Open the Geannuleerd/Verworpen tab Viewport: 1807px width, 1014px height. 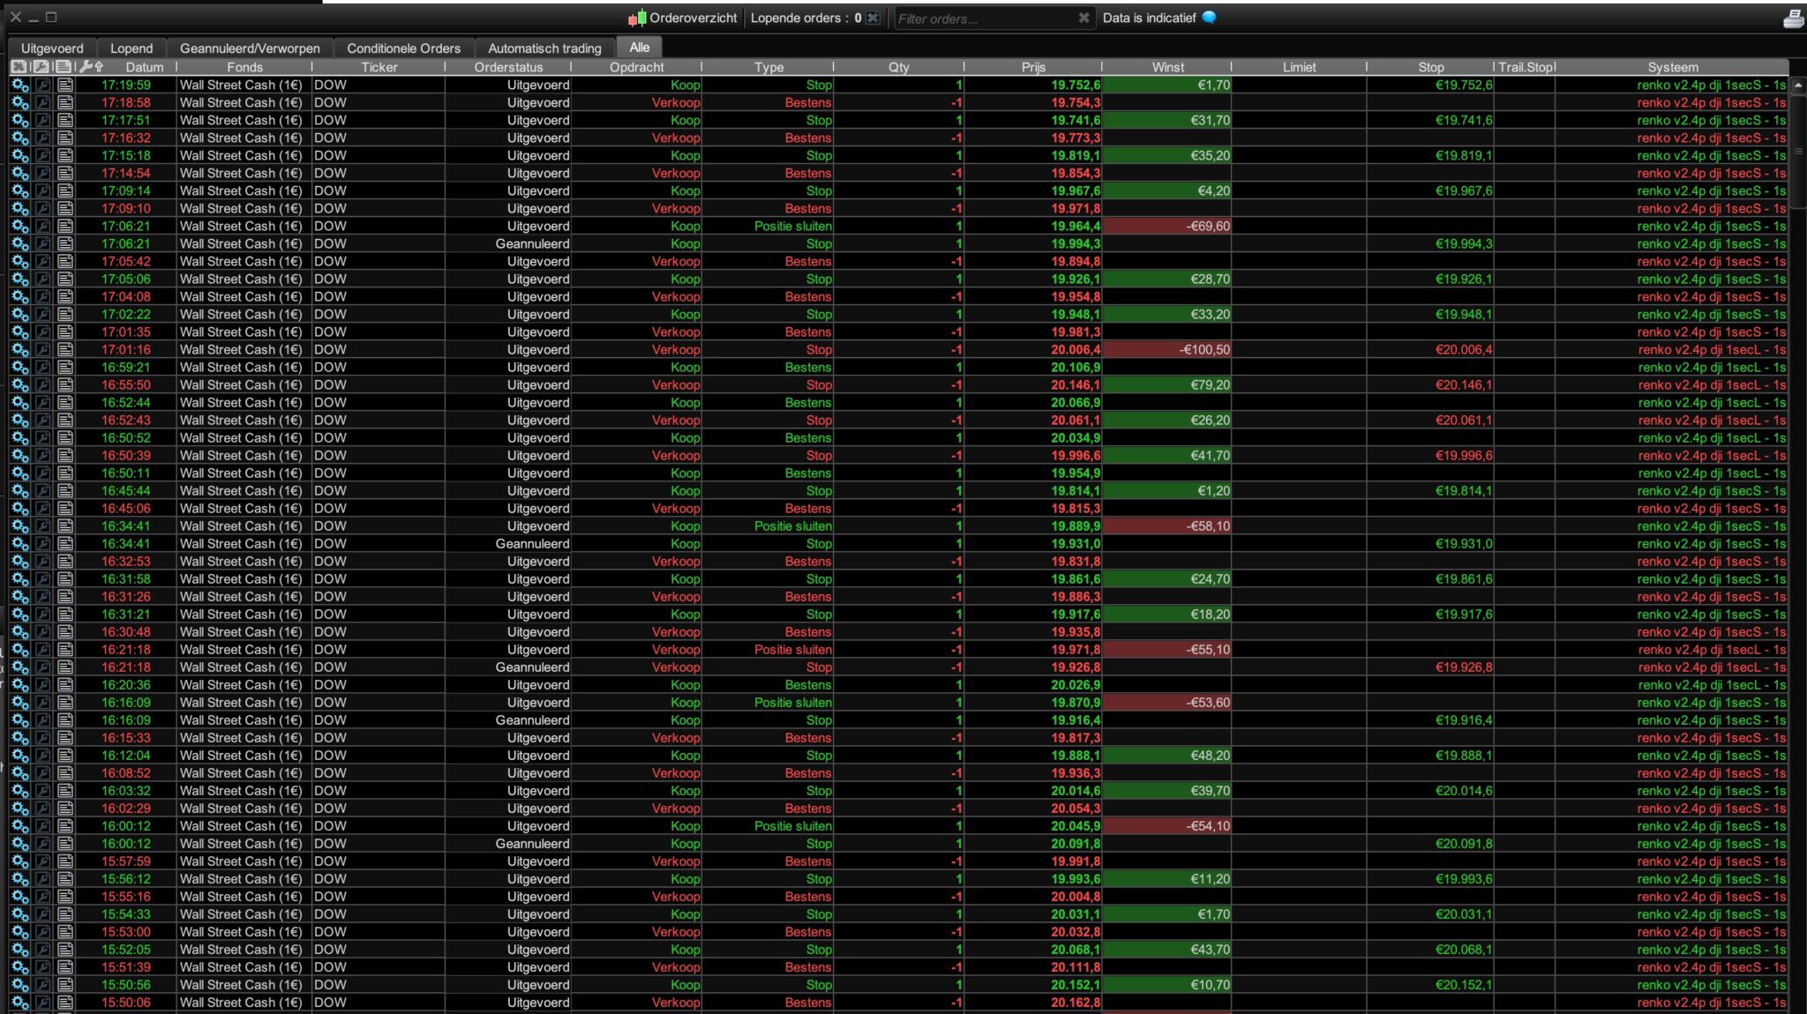coord(250,48)
